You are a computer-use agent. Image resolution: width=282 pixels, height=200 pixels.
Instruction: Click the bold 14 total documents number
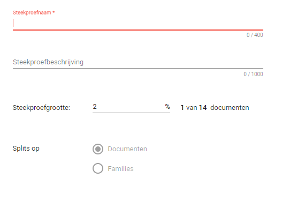[x=203, y=108]
